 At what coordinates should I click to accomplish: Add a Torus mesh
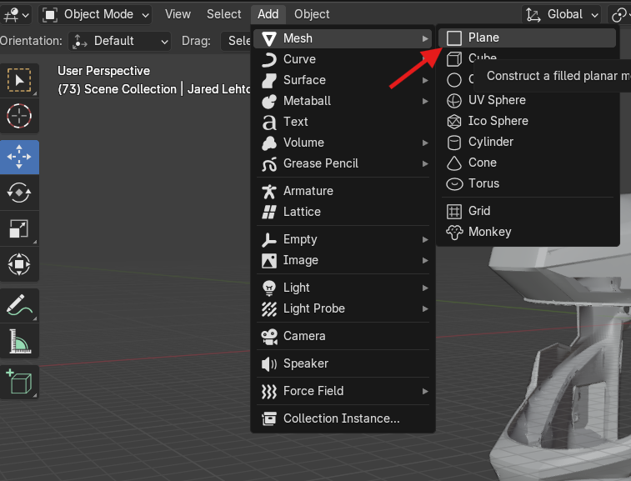527,184
